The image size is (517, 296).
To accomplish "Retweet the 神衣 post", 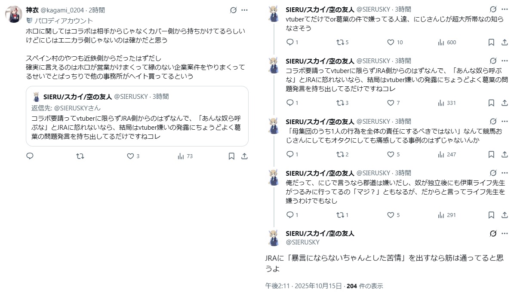I will tap(80, 156).
